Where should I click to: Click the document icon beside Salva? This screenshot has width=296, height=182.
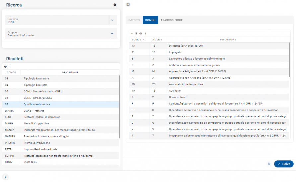(269, 164)
